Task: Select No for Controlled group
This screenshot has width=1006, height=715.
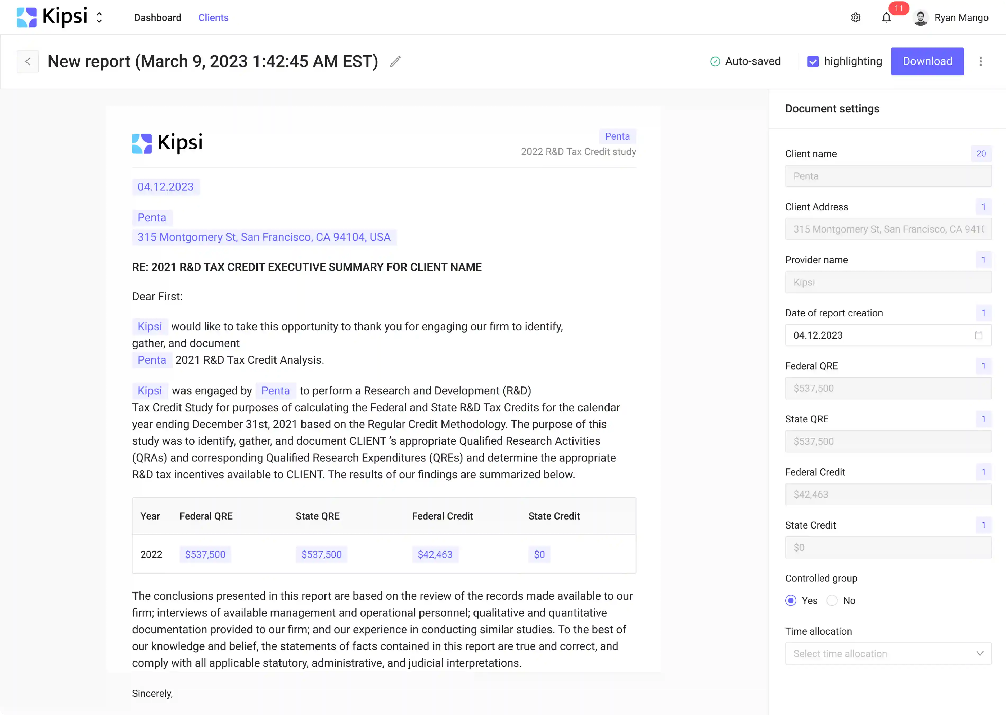Action: click(832, 600)
